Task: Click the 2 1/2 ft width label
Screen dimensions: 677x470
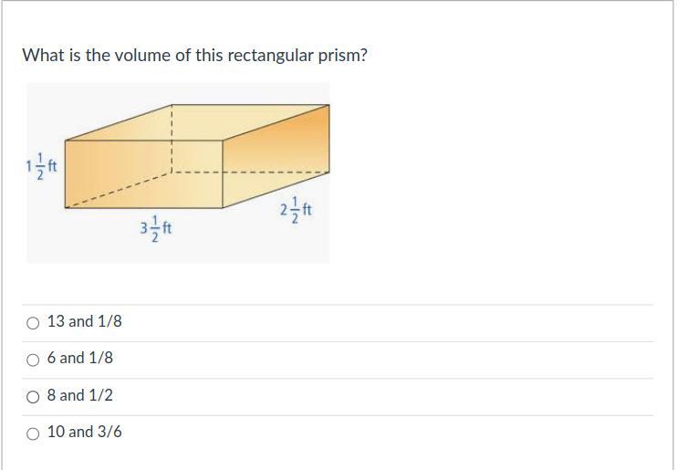Action: [296, 211]
